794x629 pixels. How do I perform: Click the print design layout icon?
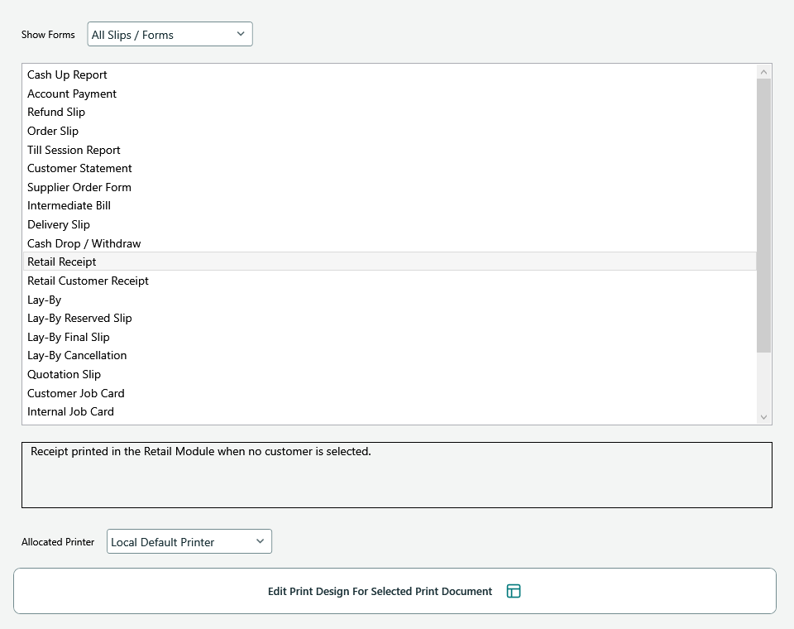pyautogui.click(x=514, y=591)
